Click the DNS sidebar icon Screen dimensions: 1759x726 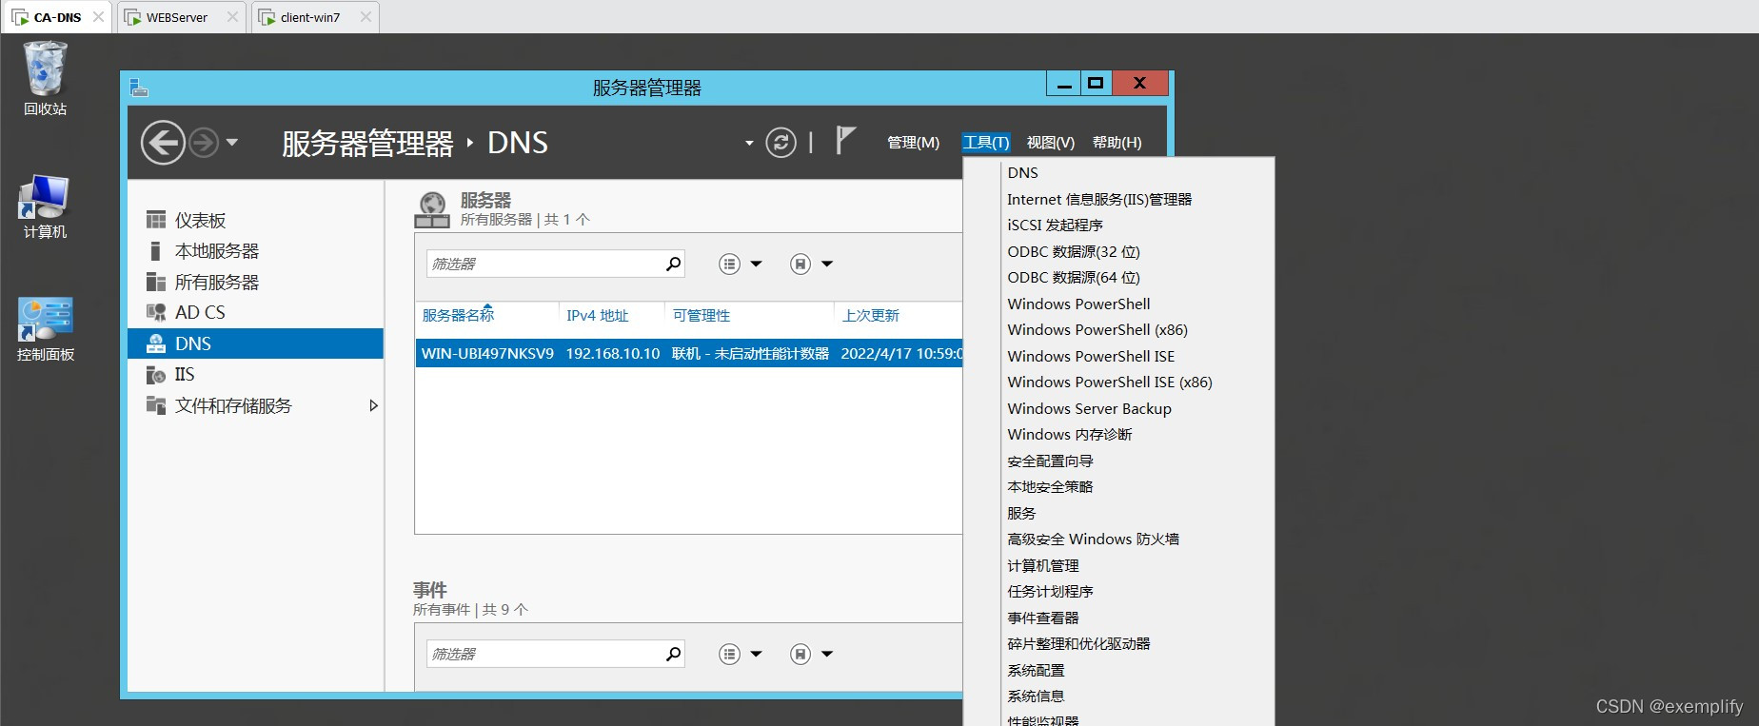(156, 343)
